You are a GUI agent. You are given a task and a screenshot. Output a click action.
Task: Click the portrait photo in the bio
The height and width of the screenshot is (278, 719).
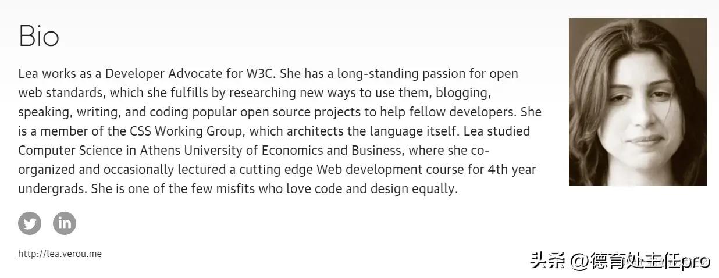(x=638, y=102)
